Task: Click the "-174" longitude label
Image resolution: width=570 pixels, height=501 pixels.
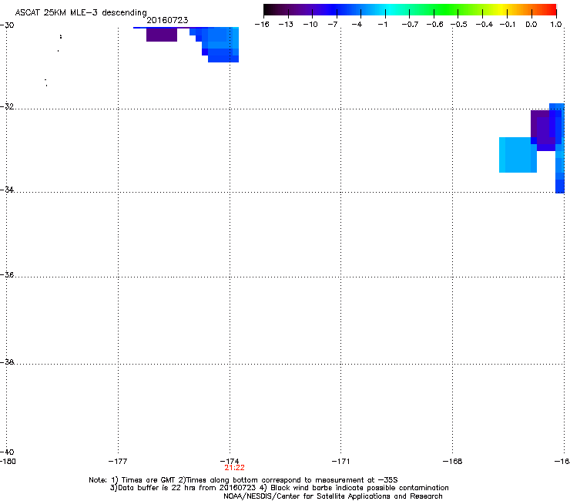Action: tap(230, 462)
